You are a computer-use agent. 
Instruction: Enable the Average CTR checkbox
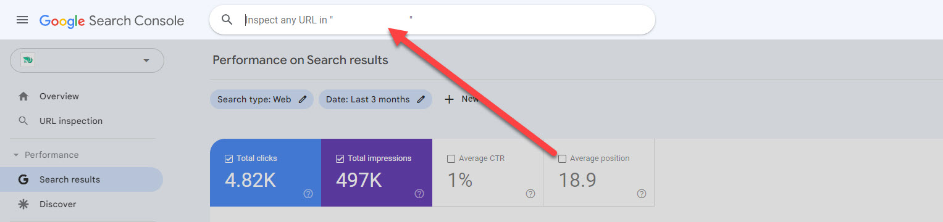coord(451,158)
